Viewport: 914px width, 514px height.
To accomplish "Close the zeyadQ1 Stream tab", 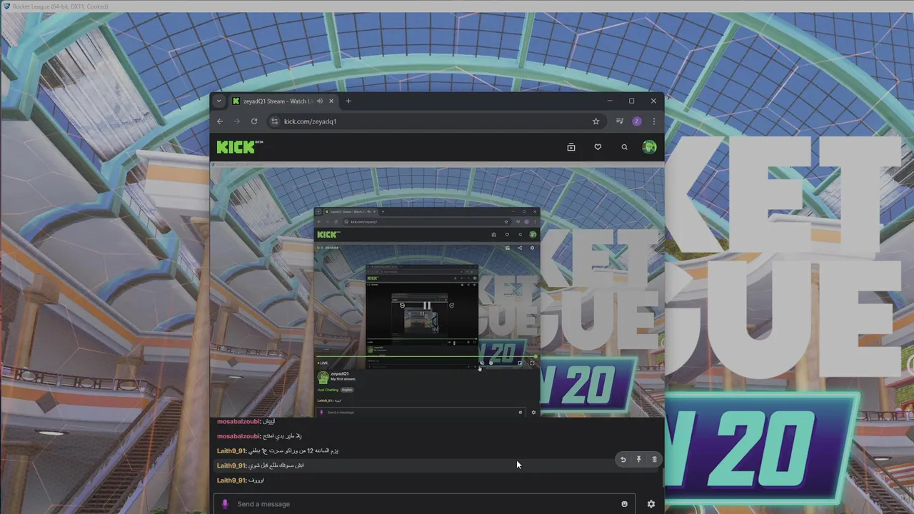I will 331,101.
